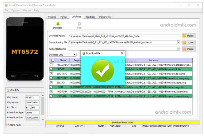This screenshot has width=204, height=138.
Task: Open the Window menu
Action: click(x=27, y=10)
